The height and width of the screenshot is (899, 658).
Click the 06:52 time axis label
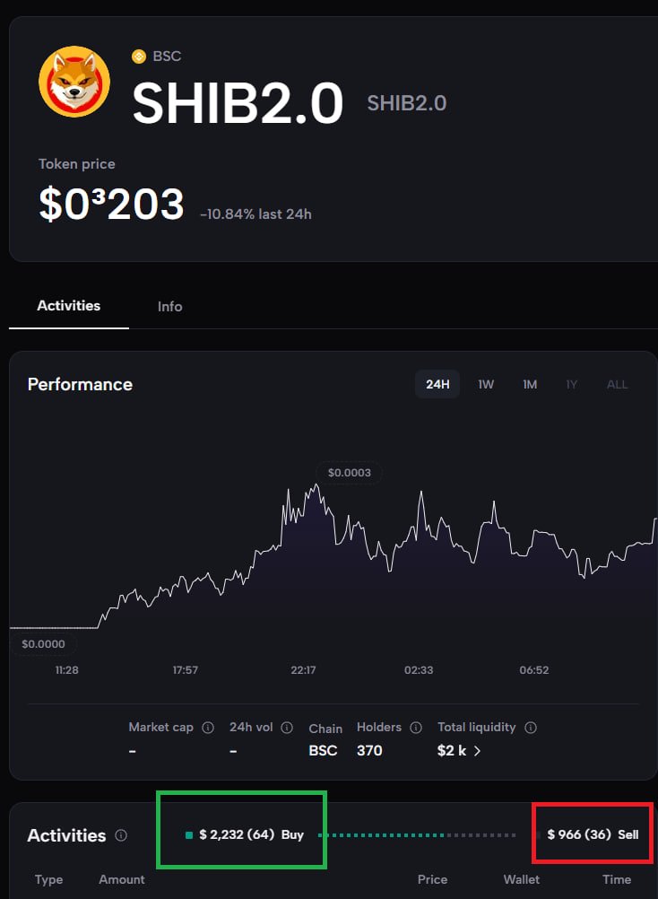tap(534, 670)
